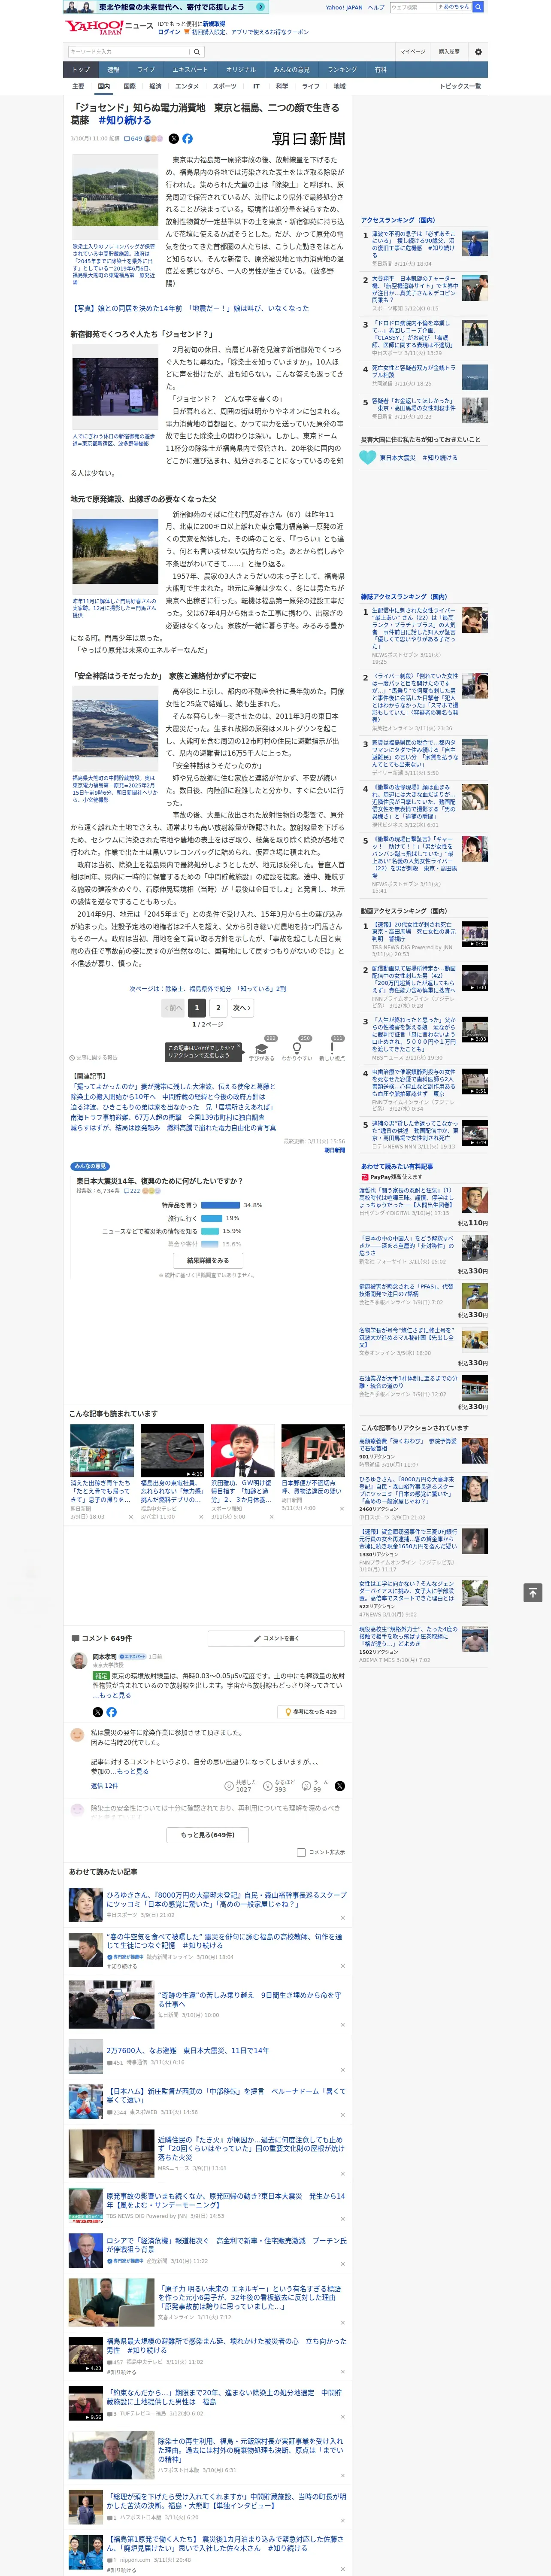This screenshot has height=2576, width=551.
Task: Click into the keyword search field
Action: click(x=129, y=51)
